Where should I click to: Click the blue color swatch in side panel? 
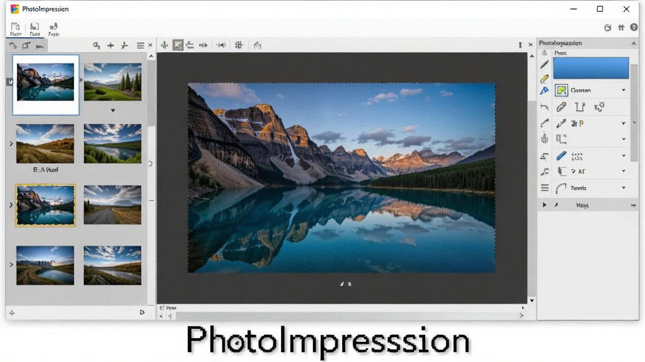[x=591, y=68]
